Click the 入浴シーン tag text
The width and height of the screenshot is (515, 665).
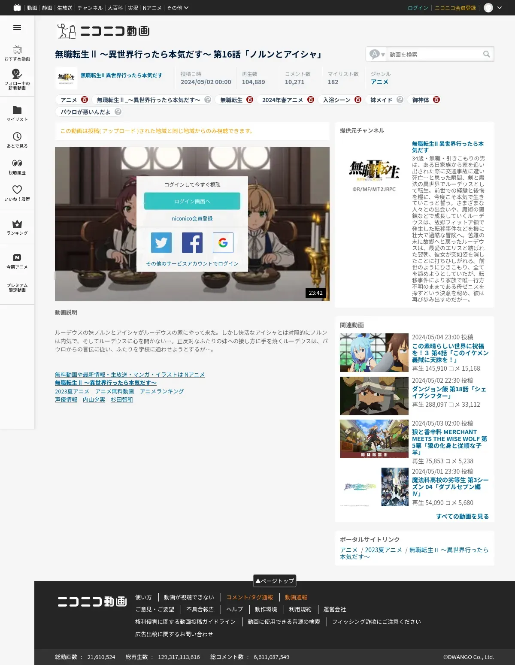(337, 100)
